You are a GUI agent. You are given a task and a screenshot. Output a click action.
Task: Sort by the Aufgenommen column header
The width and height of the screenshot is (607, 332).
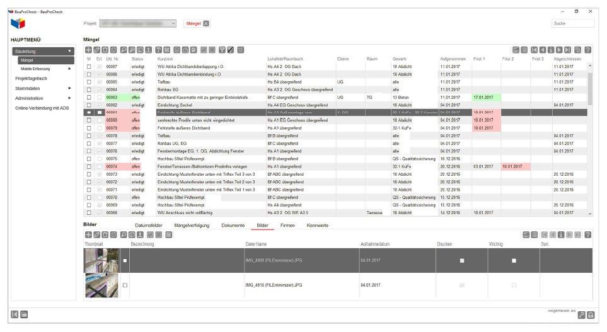pos(453,59)
